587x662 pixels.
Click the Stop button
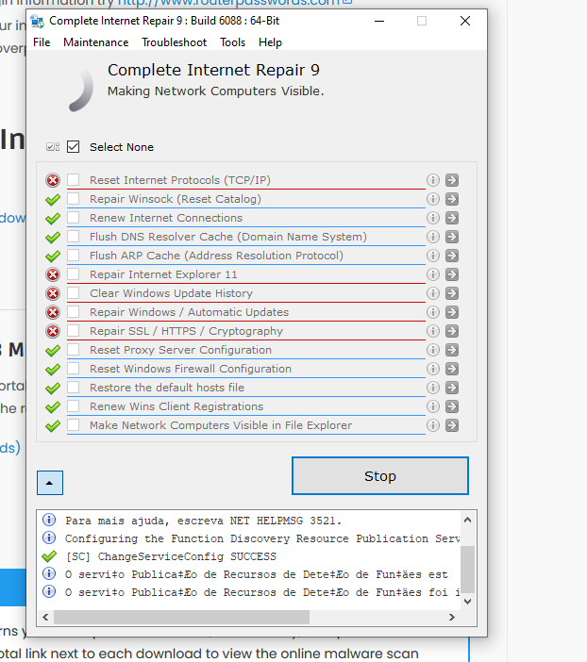tap(380, 475)
